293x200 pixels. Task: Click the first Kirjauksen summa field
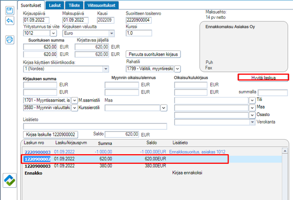click(40, 85)
